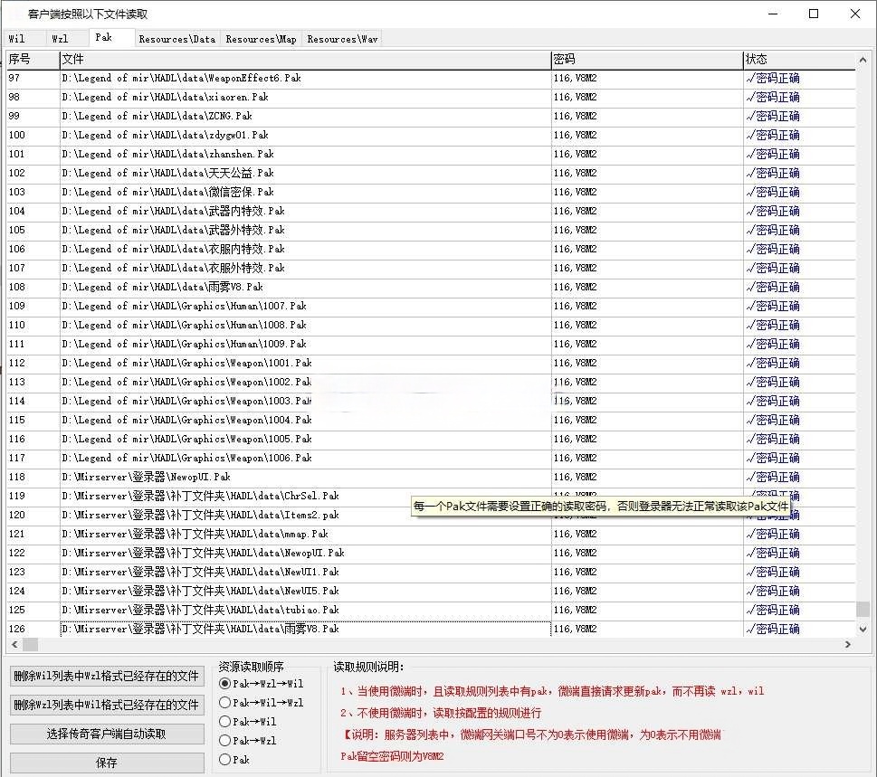Open the Resources\Map tab
Viewport: 877px width, 777px height.
[x=261, y=39]
